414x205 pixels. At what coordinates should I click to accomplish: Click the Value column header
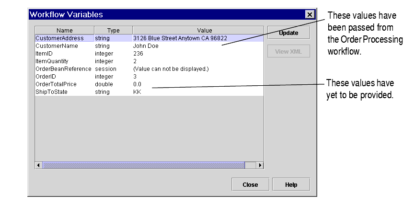click(x=198, y=31)
